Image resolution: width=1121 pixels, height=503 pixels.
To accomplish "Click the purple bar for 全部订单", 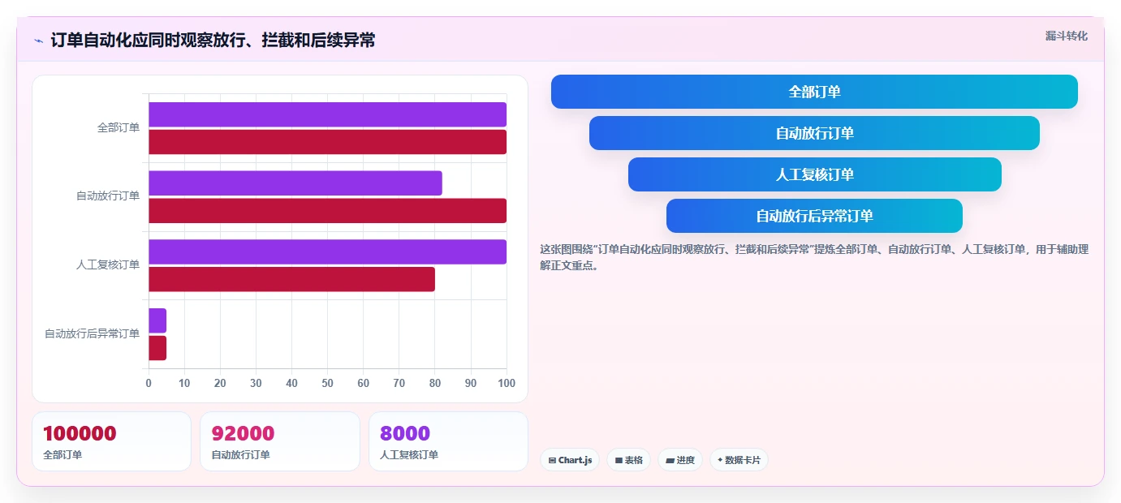I will (x=327, y=114).
